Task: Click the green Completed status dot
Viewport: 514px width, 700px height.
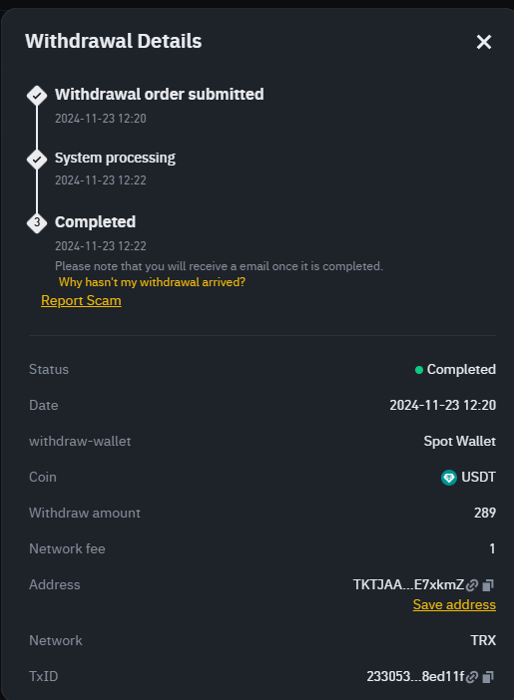Action: 419,370
